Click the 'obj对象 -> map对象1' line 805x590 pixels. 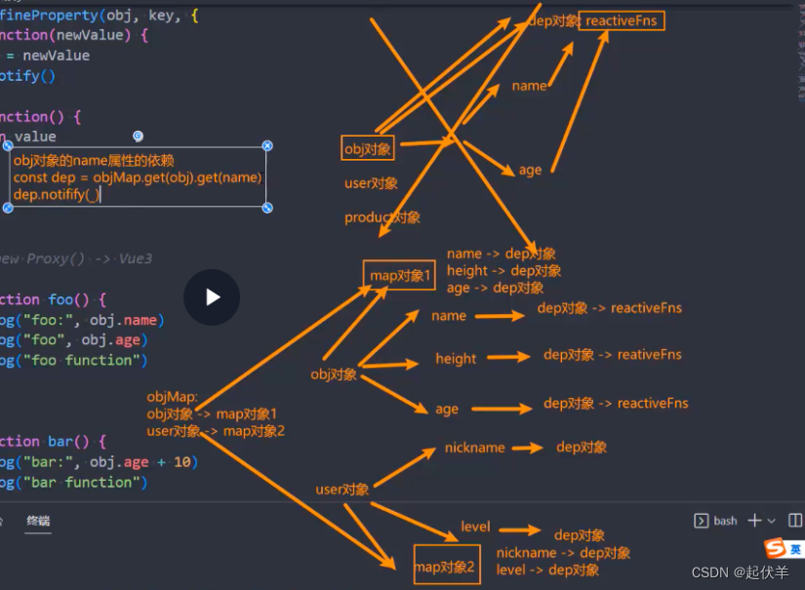pyautogui.click(x=212, y=414)
